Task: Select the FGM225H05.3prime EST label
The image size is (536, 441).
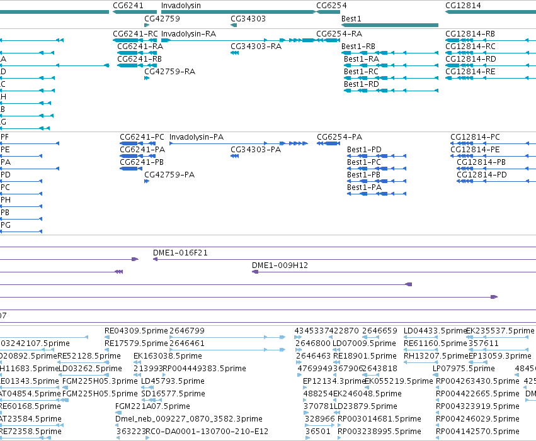Action: [x=100, y=381]
